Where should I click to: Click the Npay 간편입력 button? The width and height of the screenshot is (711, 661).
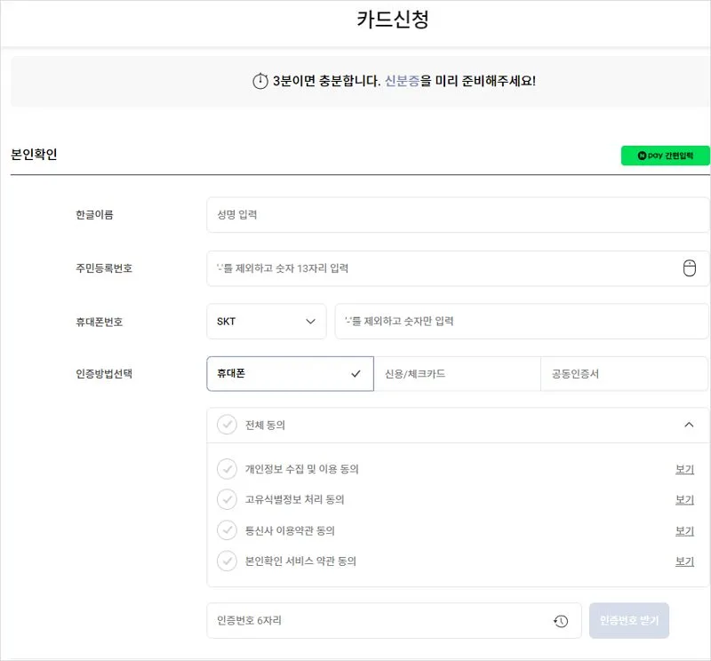tap(665, 155)
